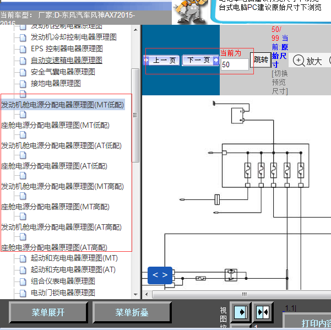The image size is (331, 330).
Task: Go to next page with 下一页
Action: (x=200, y=60)
